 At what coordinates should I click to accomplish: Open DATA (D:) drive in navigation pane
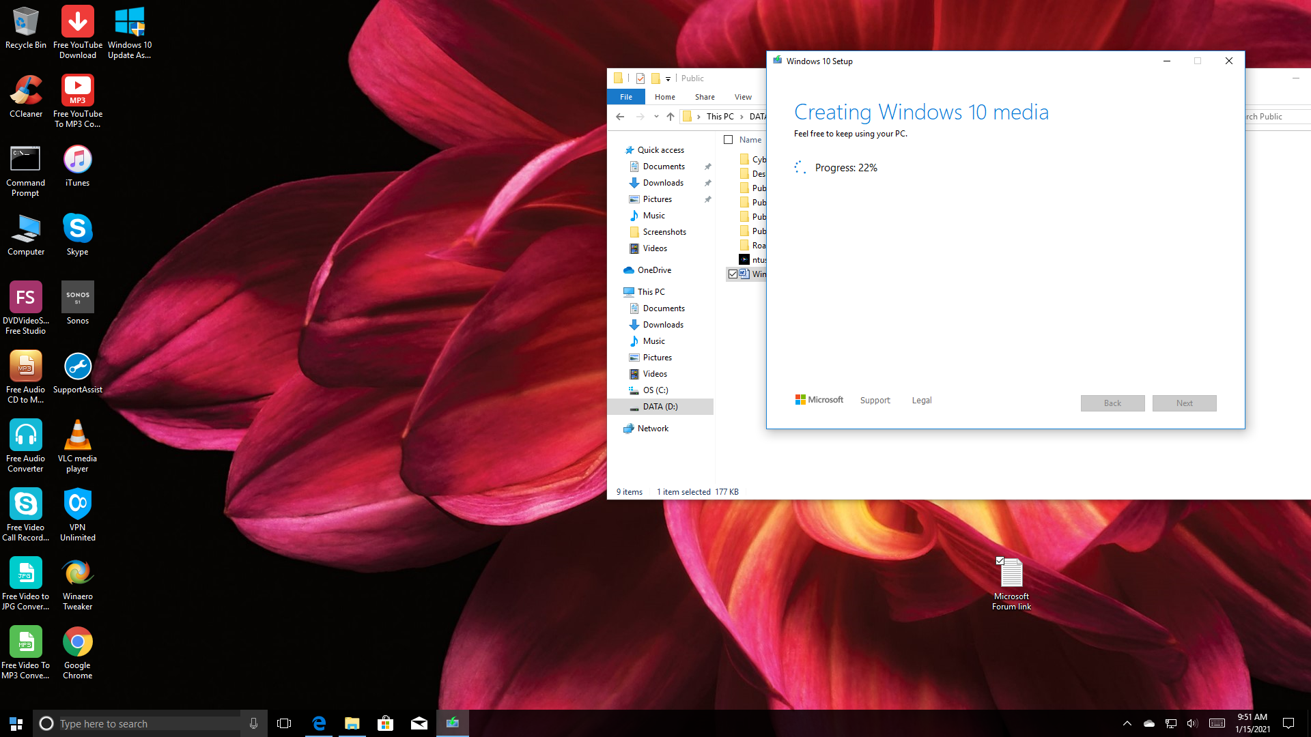(660, 407)
